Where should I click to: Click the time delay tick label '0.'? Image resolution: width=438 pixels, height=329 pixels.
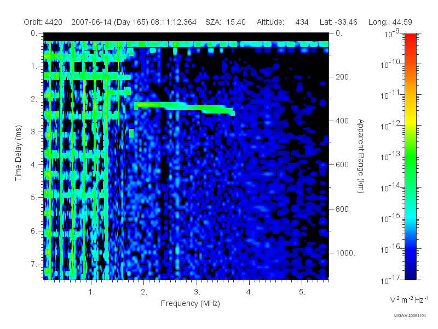(34, 33)
